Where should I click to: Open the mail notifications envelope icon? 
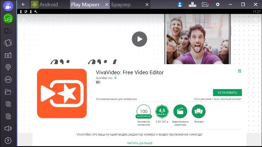click(x=205, y=5)
